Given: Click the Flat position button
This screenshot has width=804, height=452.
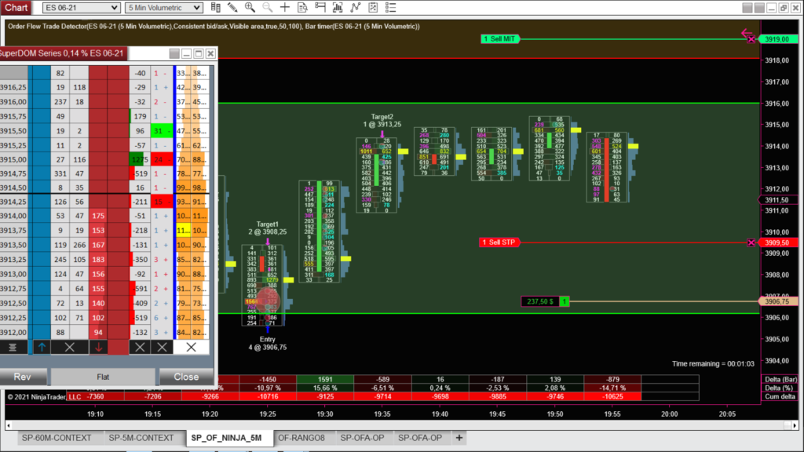Looking at the screenshot, I should click(x=103, y=377).
